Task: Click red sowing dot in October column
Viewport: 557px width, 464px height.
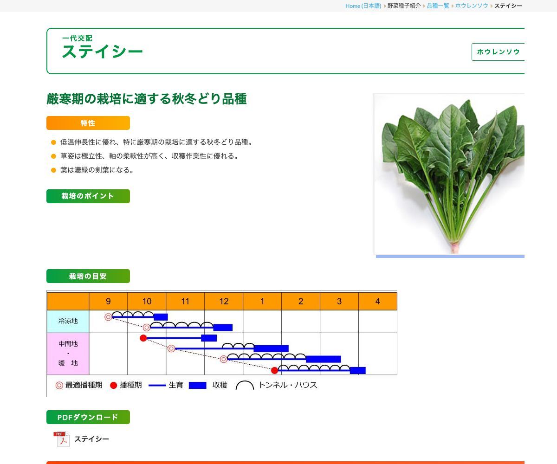Action: [x=143, y=338]
